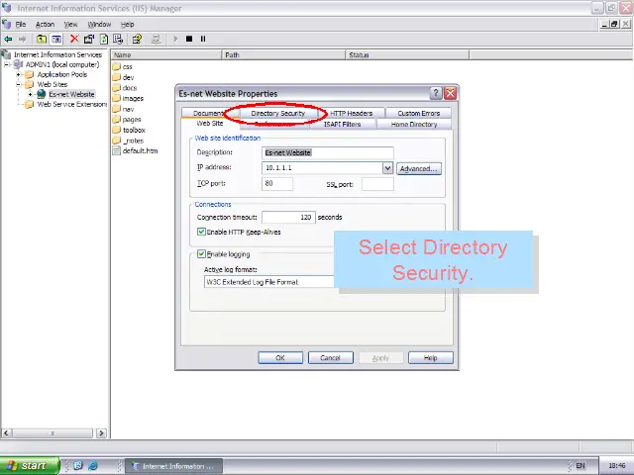Click tree pane scroll left arrow
The image size is (634, 475).
[6, 433]
